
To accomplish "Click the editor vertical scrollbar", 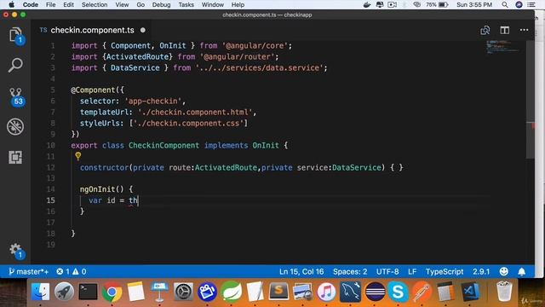I will coord(531,99).
